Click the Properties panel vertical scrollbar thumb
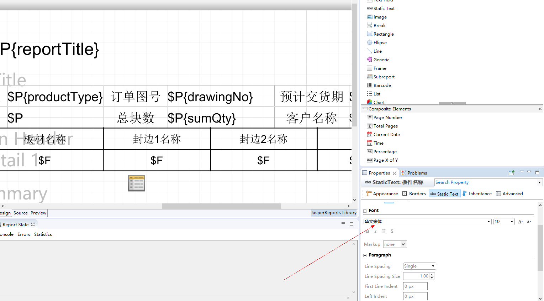The image size is (544, 301). pyautogui.click(x=540, y=248)
